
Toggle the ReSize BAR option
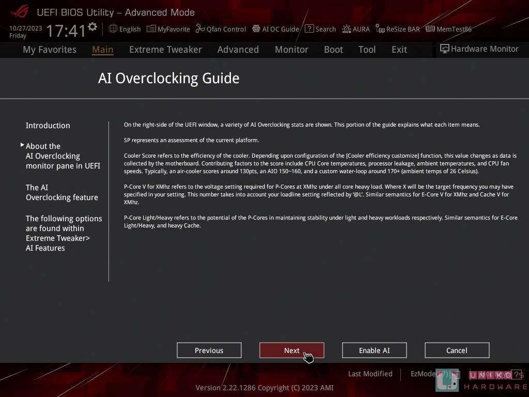pos(380,29)
